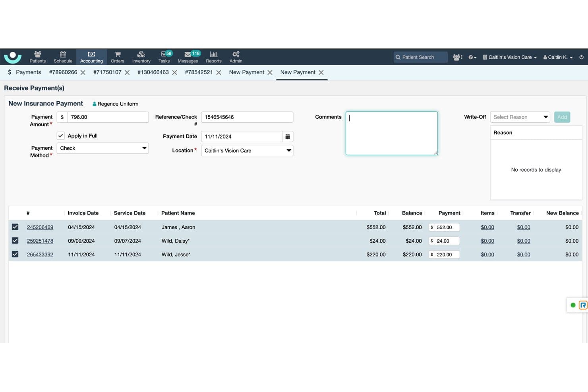Switch to the first New Payment tab
This screenshot has width=588, height=392.
coord(246,72)
